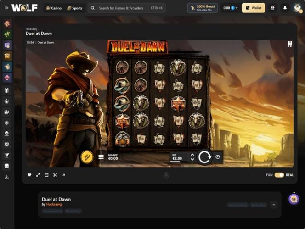Click the download icon in left sidebar

7,177
